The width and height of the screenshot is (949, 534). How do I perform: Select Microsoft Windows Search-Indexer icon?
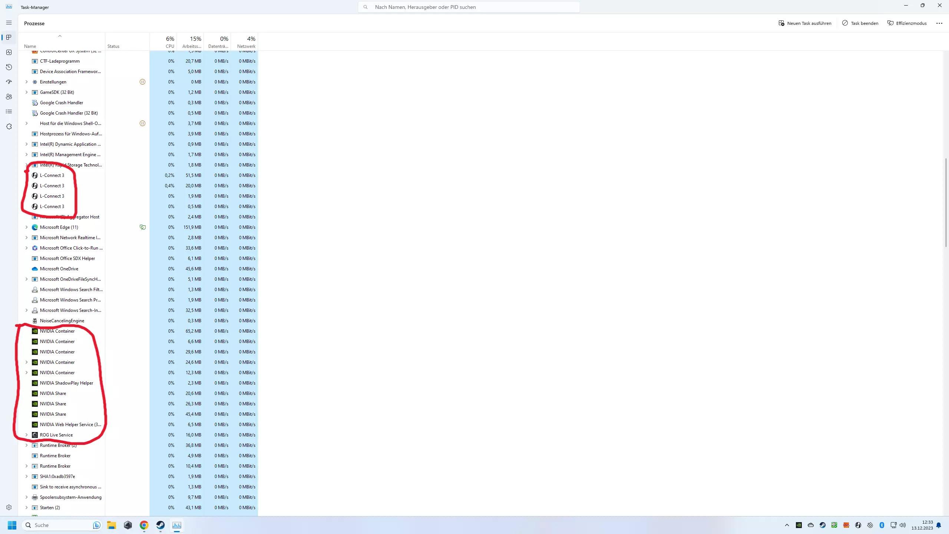tap(35, 310)
